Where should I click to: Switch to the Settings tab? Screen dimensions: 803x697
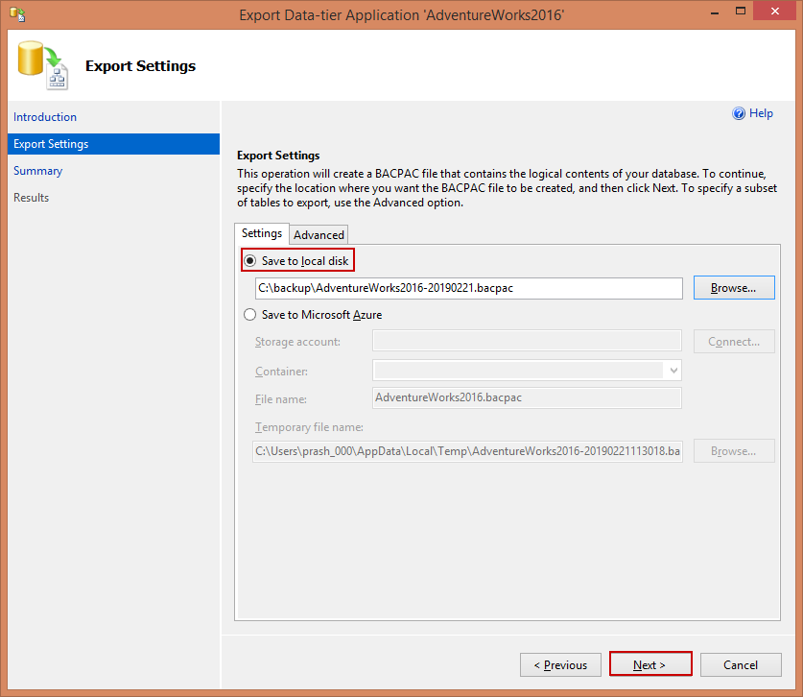(262, 233)
